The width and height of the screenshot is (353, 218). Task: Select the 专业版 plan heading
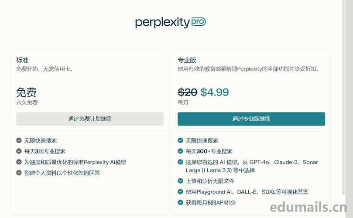[187, 60]
